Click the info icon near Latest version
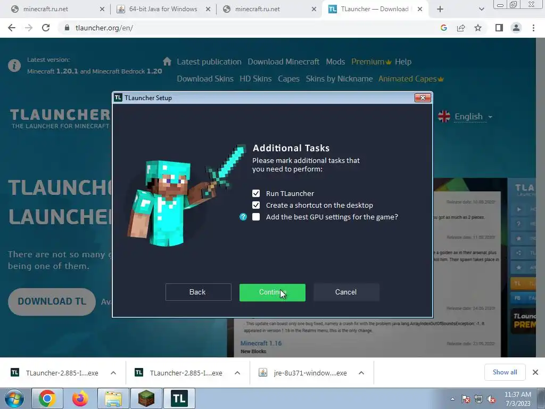Viewport: 545px width, 409px height. [x=14, y=66]
